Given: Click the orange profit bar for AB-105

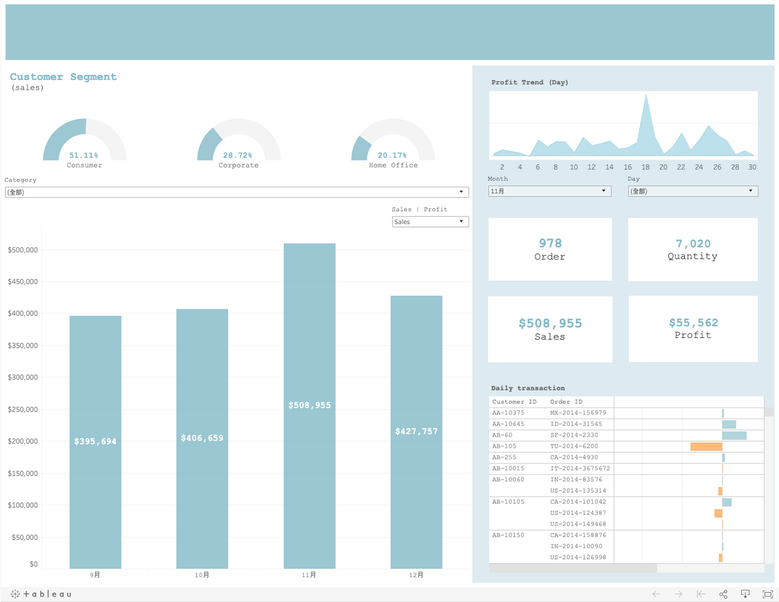Looking at the screenshot, I should pos(704,446).
